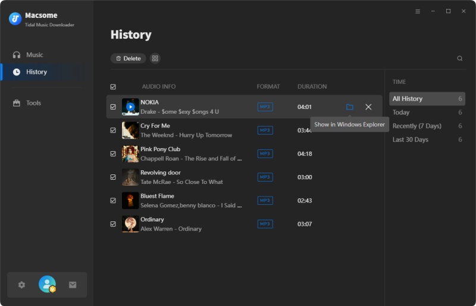
Task: Click the MP3 badge of Pink Pony Club
Action: [265, 154]
